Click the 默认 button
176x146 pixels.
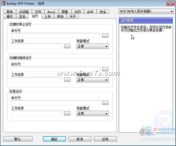pyautogui.click(x=18, y=139)
